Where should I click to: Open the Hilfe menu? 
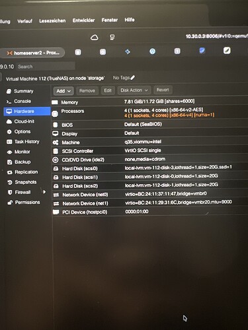130,20
